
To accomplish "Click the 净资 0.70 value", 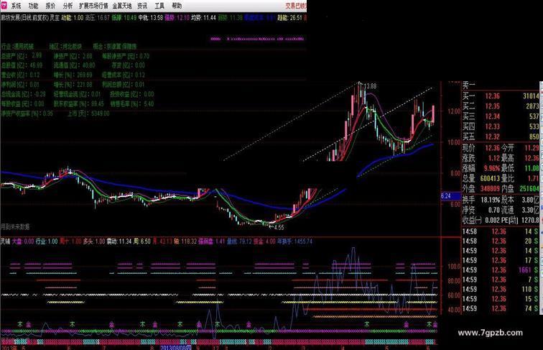I will pyautogui.click(x=494, y=210).
